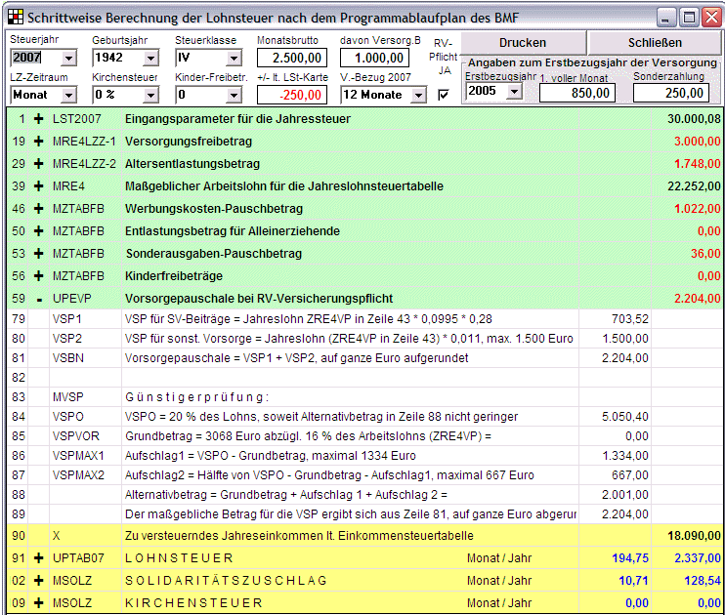Expand the Altersentlastungsbetrag row

tap(39, 163)
